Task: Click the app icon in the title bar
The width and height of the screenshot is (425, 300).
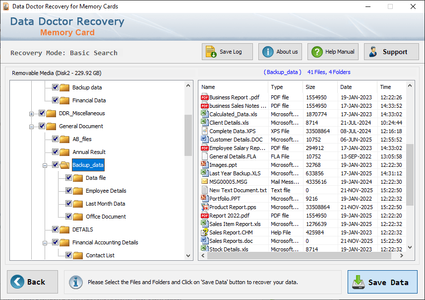Action: (6, 6)
